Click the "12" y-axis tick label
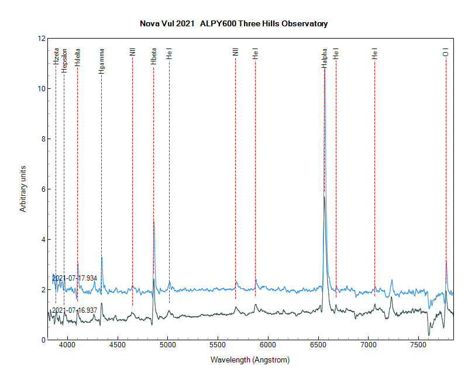Viewport: 468px width, 380px height. tap(42, 39)
